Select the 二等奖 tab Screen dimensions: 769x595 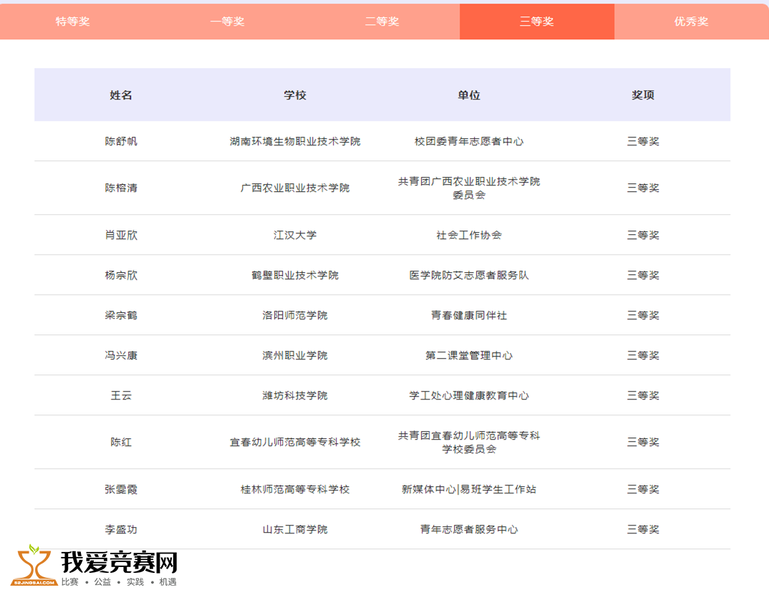tap(382, 21)
